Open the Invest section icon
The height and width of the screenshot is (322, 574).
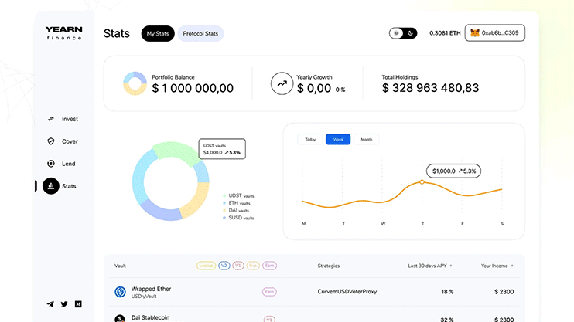point(51,119)
